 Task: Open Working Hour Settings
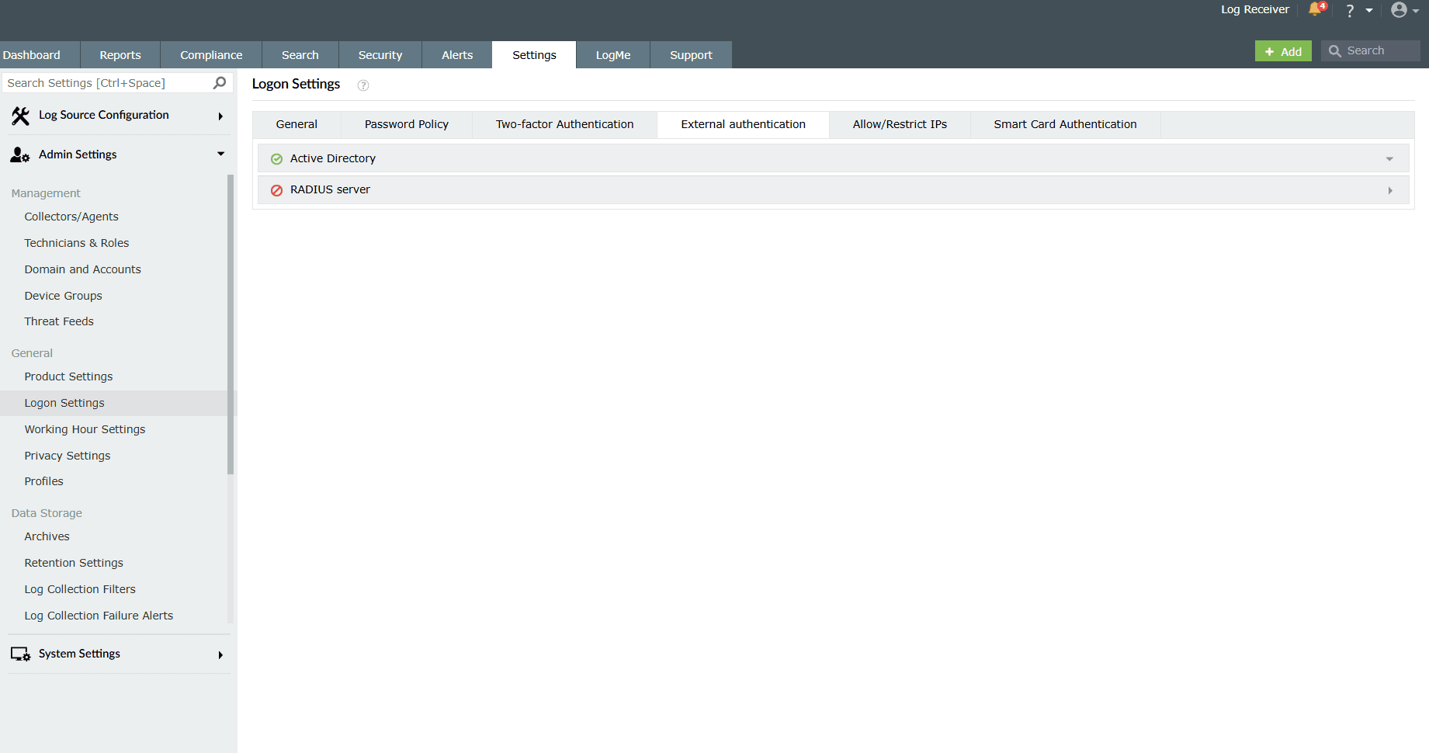[x=85, y=430]
